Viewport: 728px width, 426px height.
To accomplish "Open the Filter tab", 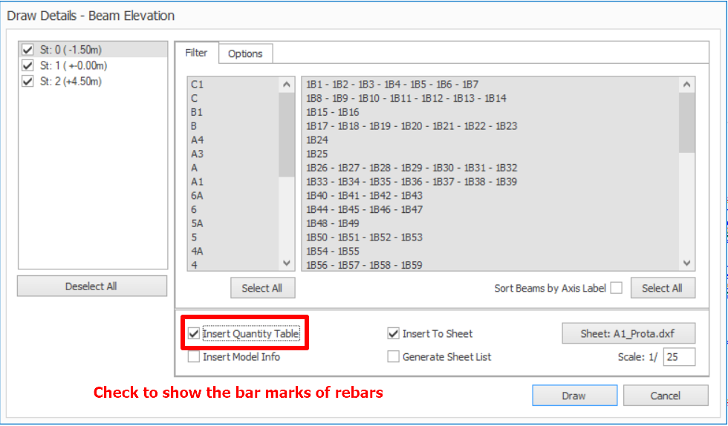I will click(x=196, y=53).
